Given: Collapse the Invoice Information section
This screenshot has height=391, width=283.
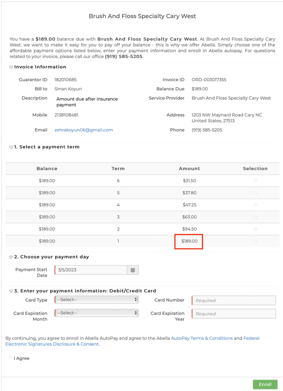Looking at the screenshot, I should [x=11, y=67].
